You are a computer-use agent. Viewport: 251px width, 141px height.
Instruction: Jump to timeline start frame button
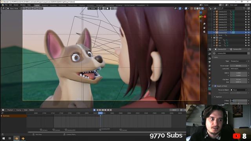pos(98,110)
